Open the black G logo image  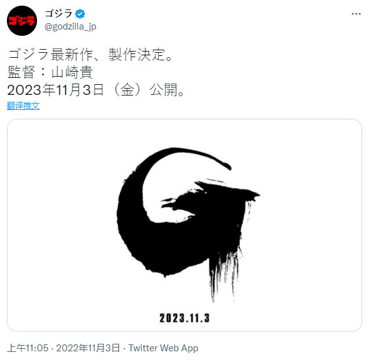coord(185,225)
